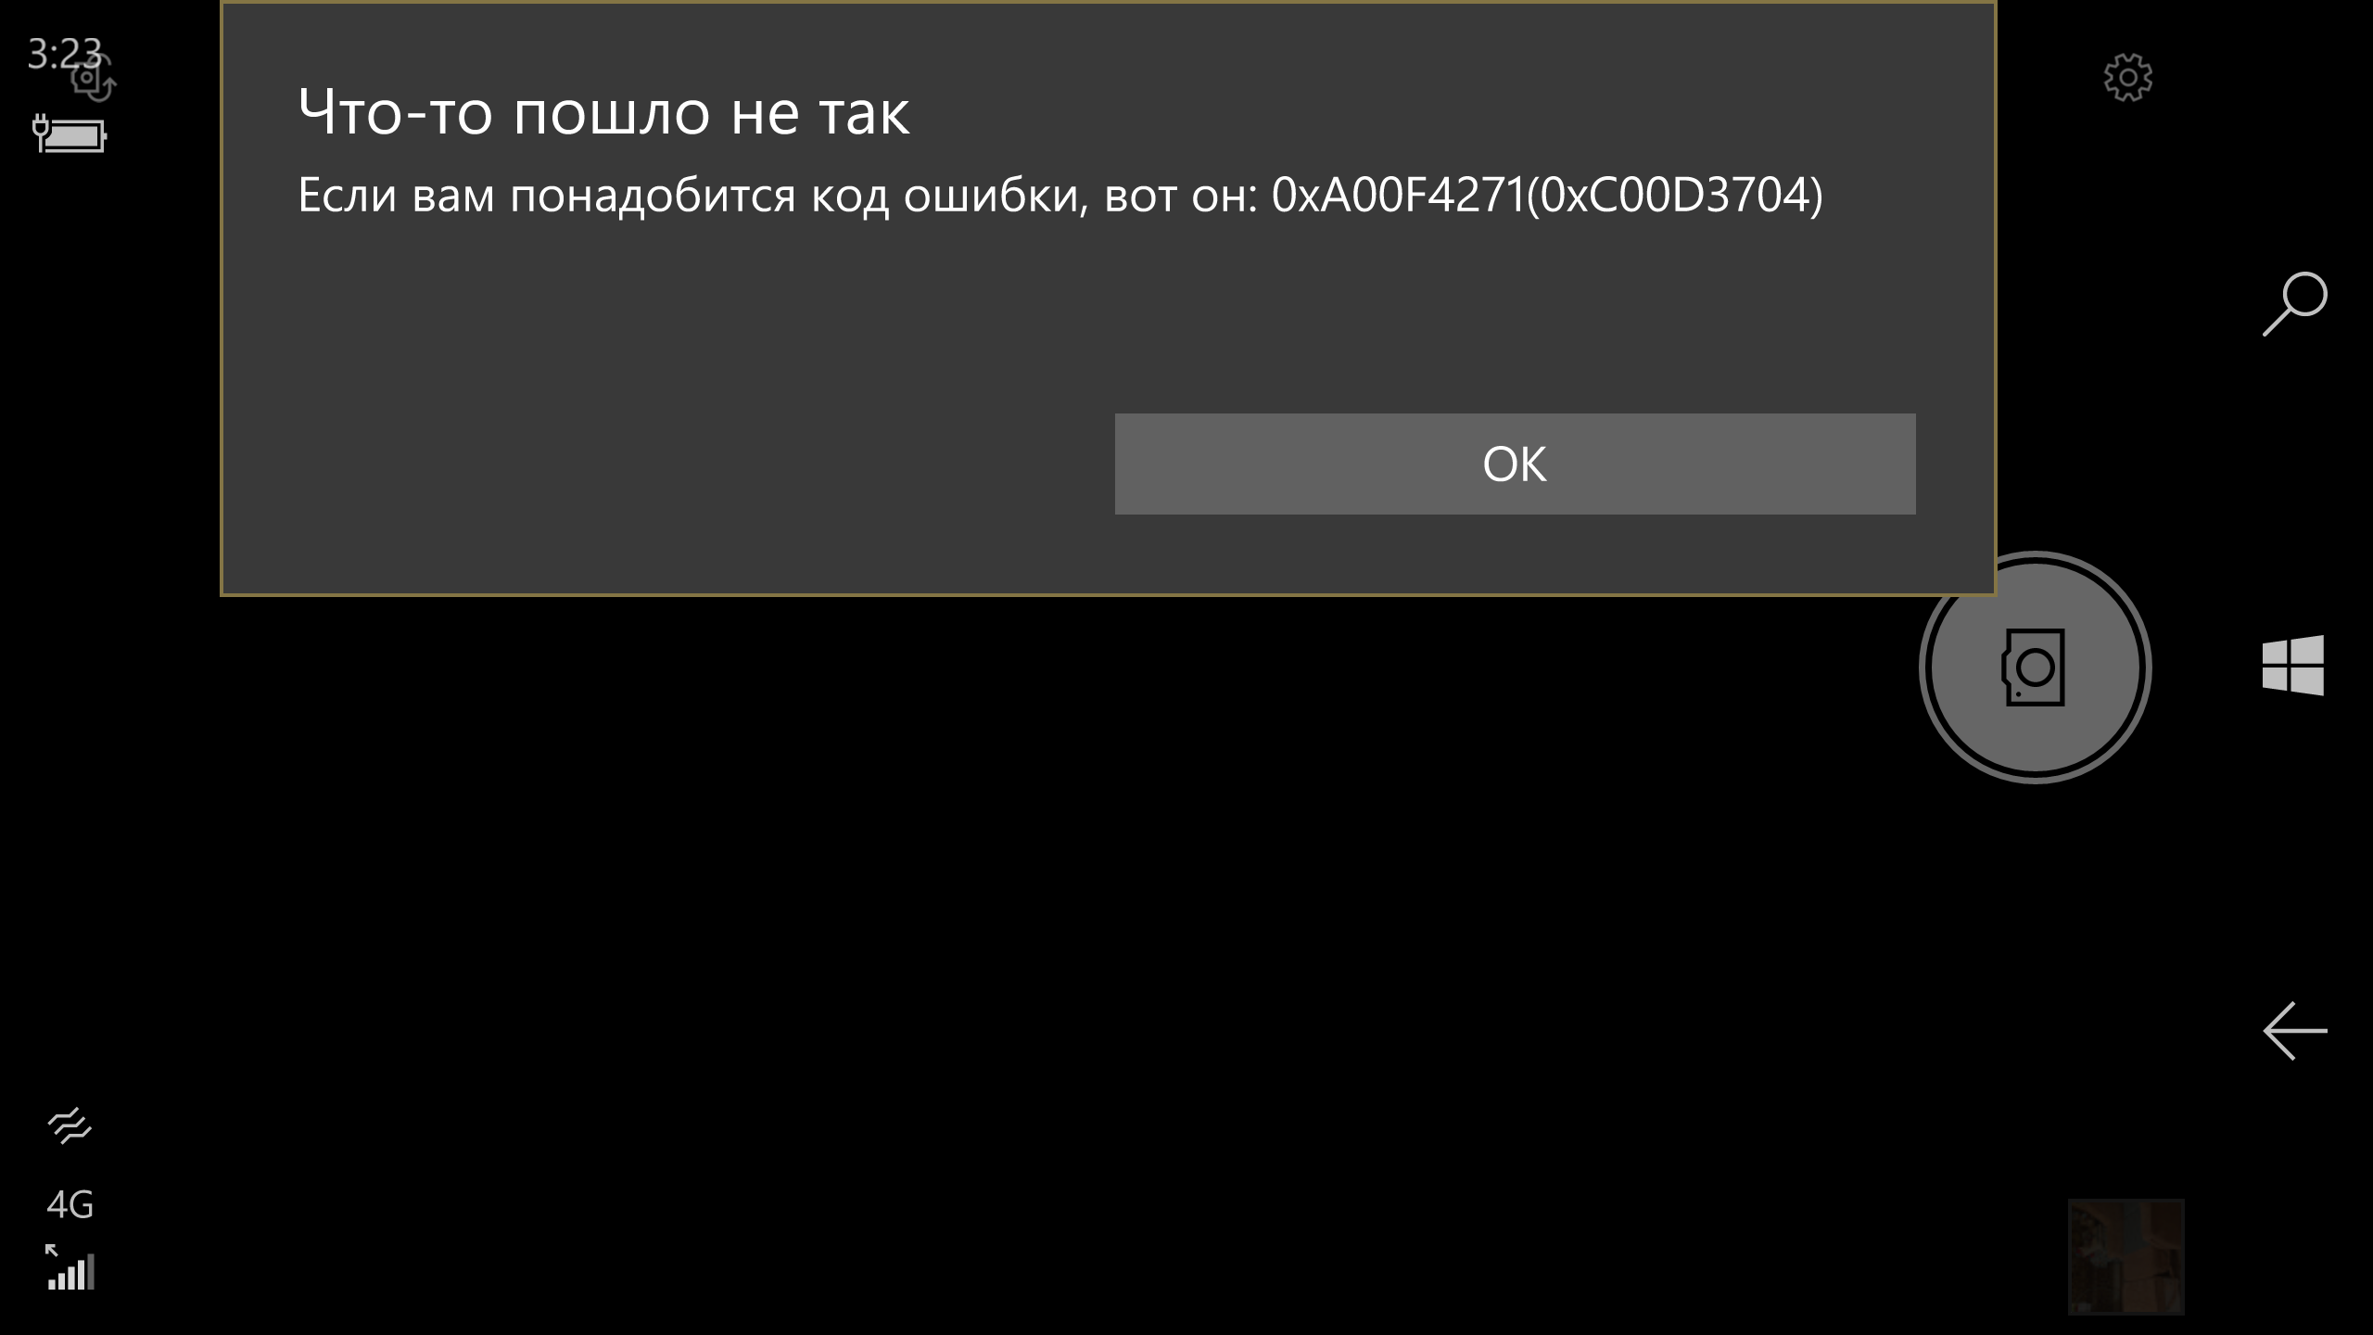This screenshot has height=1335, width=2373.
Task: Open the last captured photo thumbnail
Action: [2126, 1256]
